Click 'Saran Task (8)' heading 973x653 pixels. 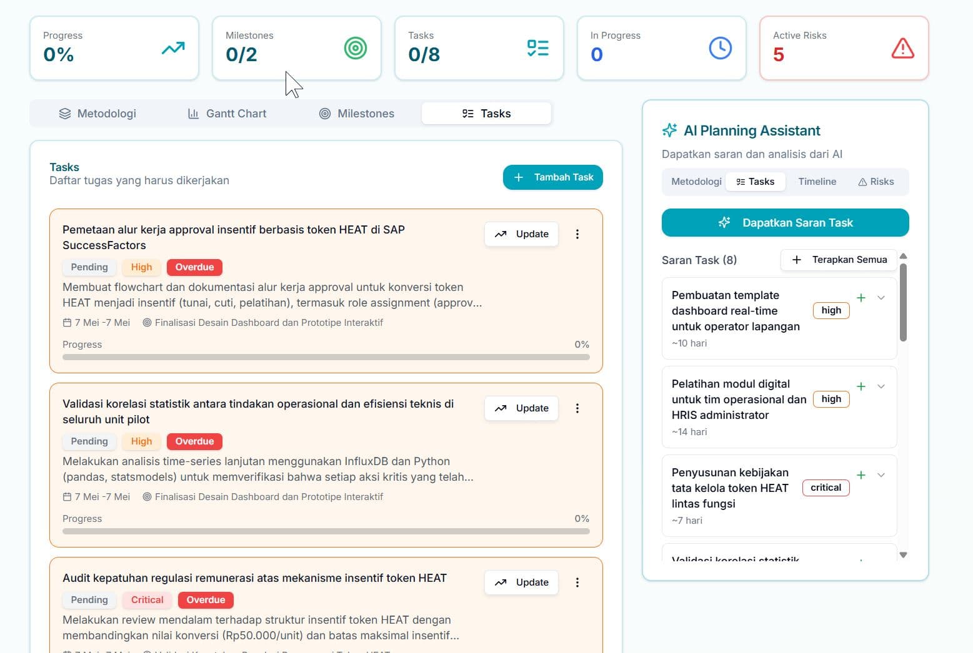699,260
